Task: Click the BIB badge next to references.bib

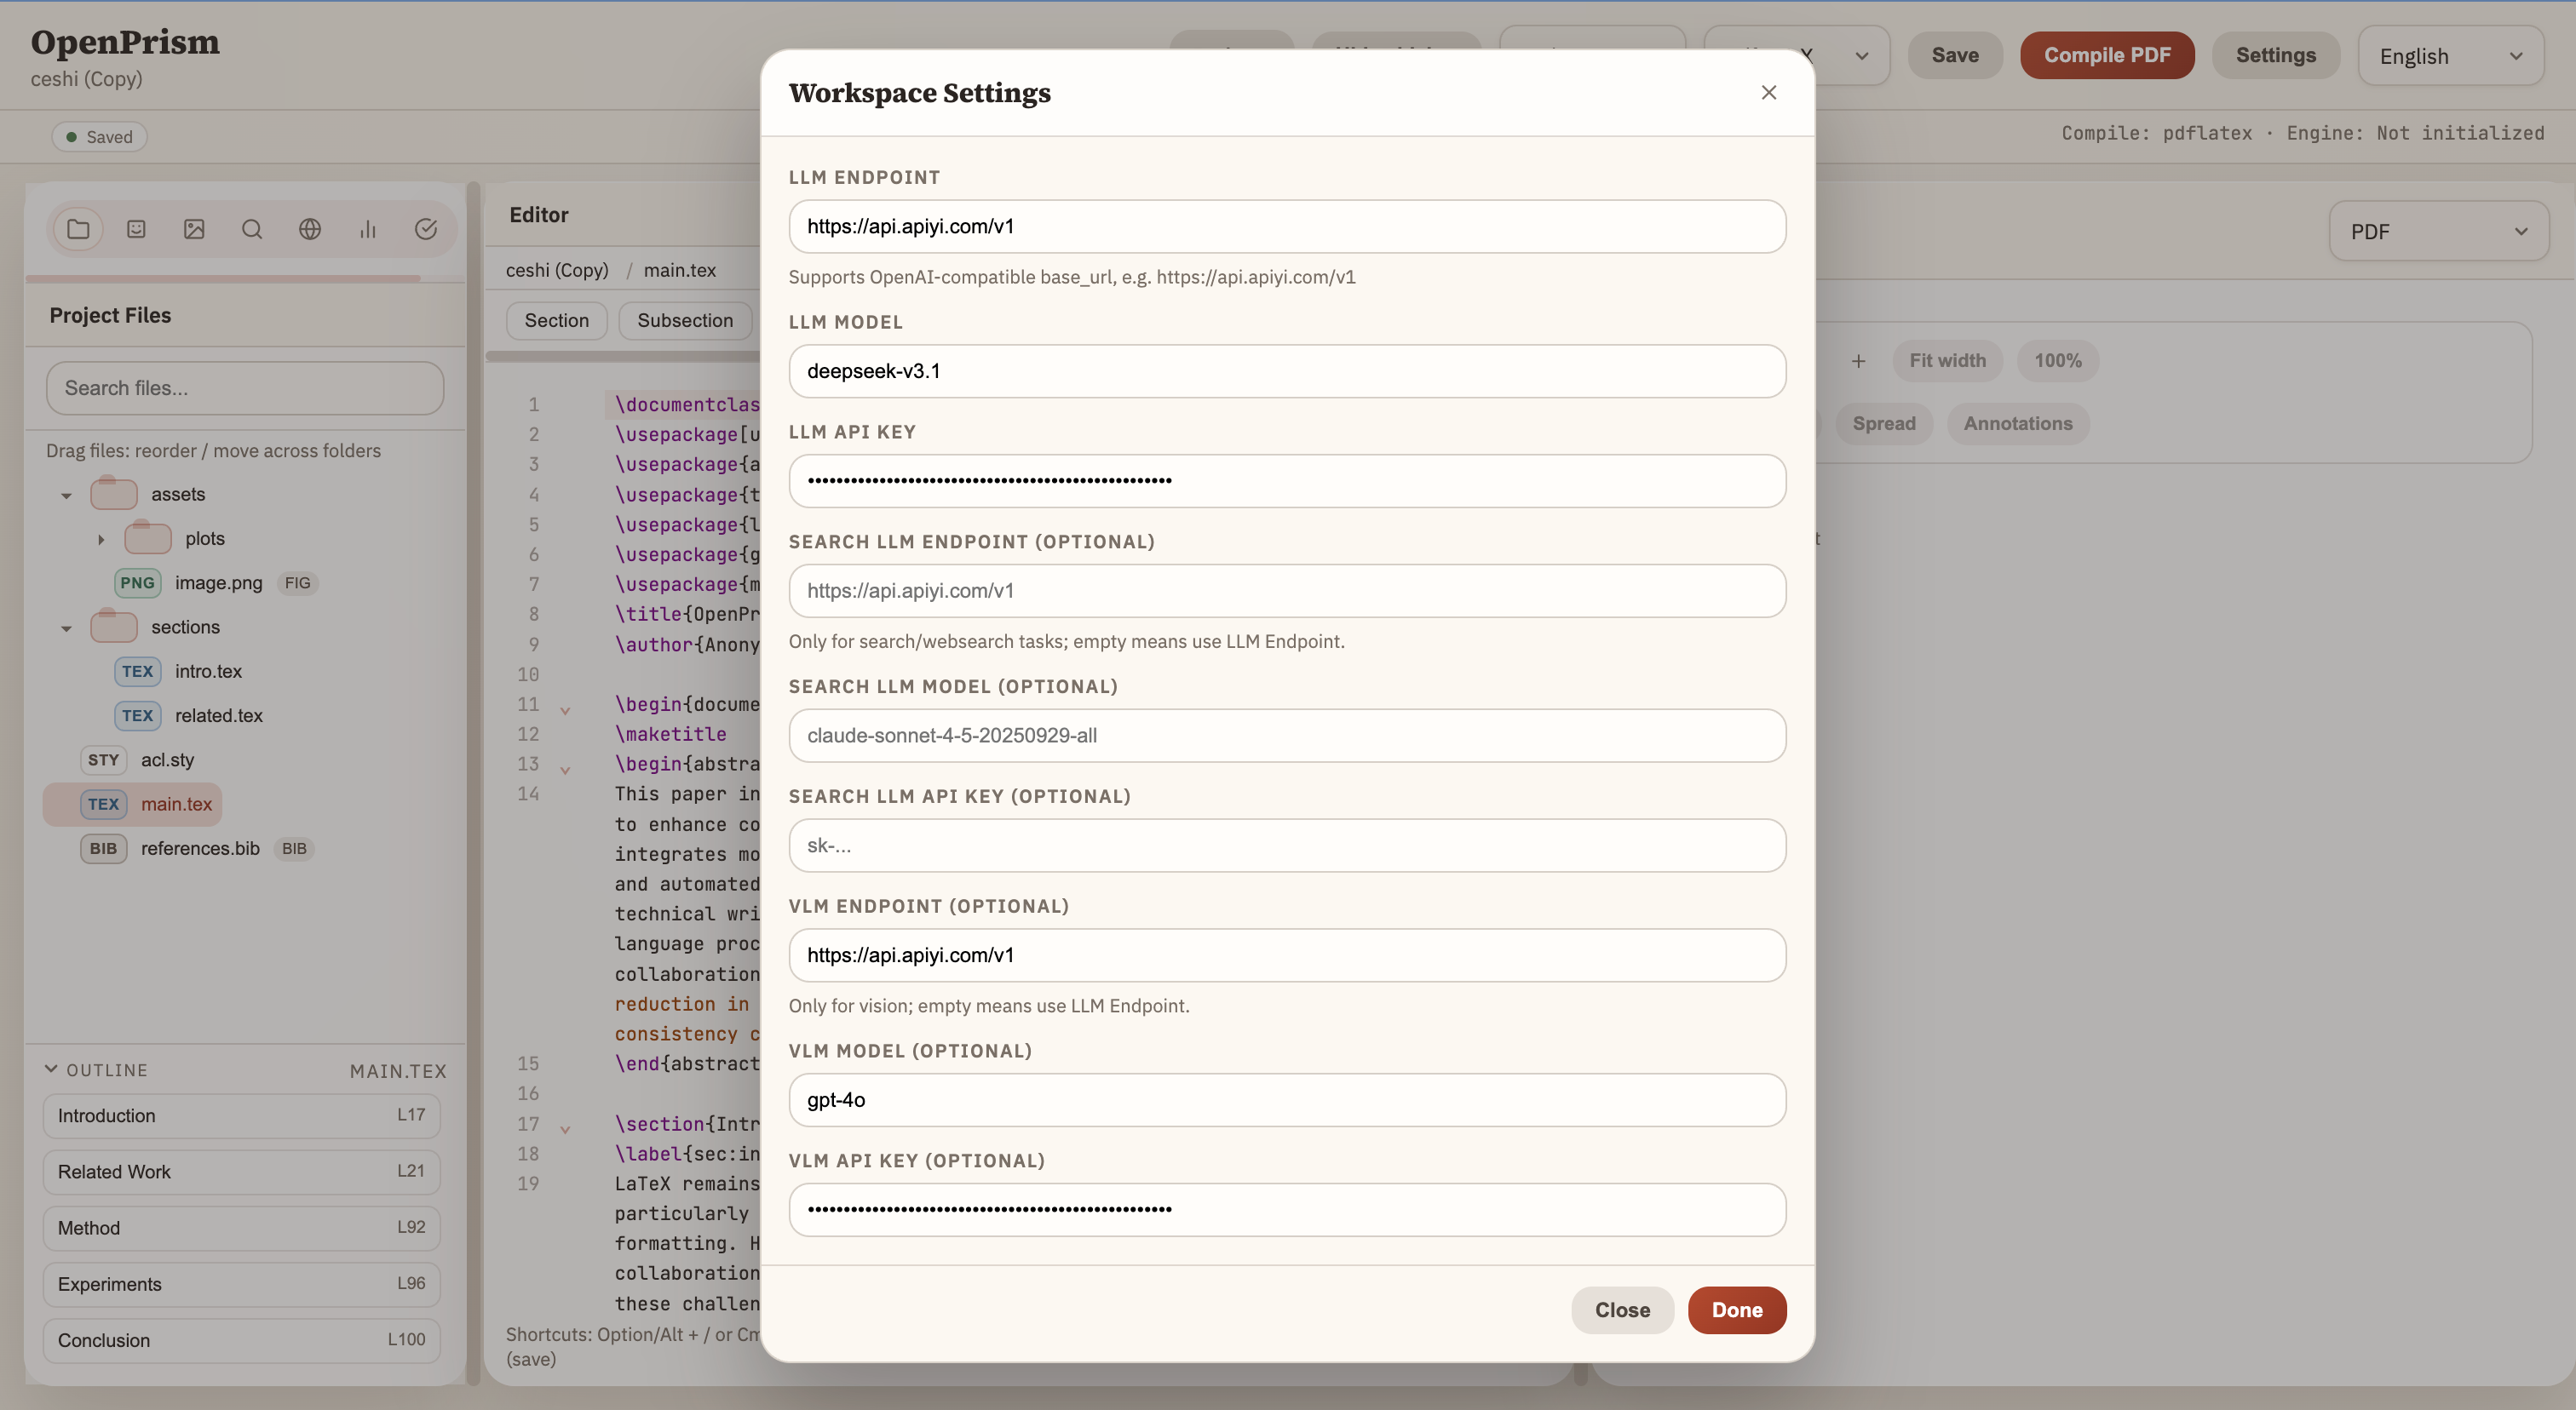Action: click(x=103, y=848)
